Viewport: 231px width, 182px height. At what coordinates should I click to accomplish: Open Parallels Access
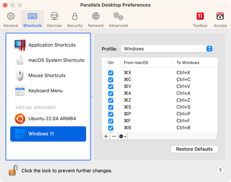click(x=220, y=20)
